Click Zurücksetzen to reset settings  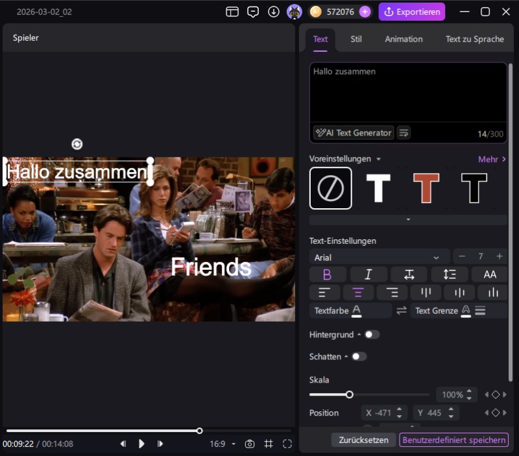(364, 440)
